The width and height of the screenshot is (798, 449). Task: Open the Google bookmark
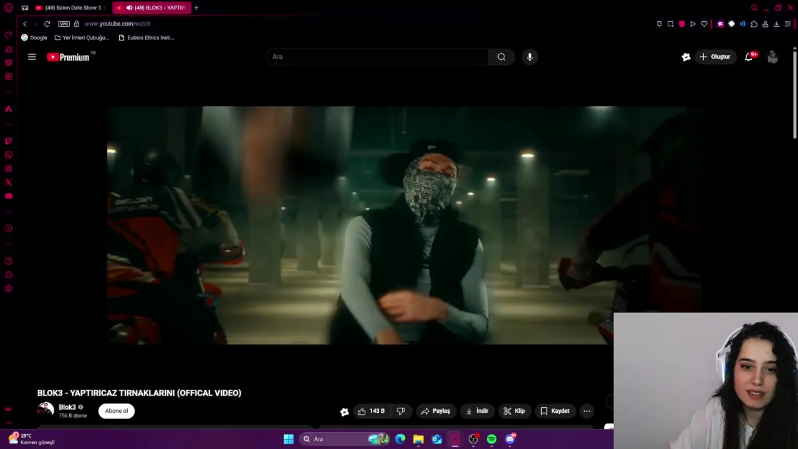coord(34,37)
